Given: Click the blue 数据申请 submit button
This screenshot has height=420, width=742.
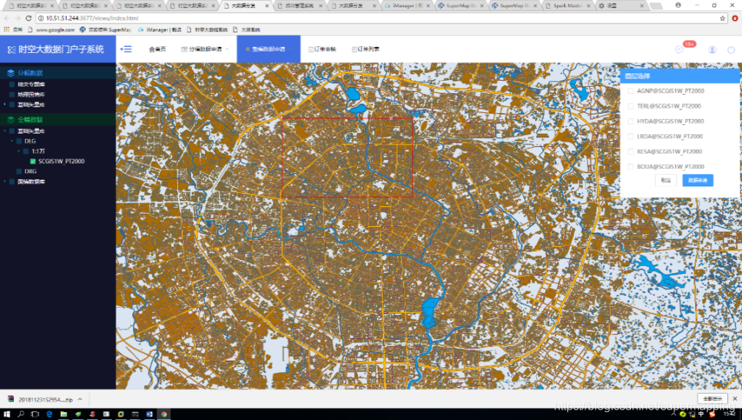Looking at the screenshot, I should tap(697, 180).
